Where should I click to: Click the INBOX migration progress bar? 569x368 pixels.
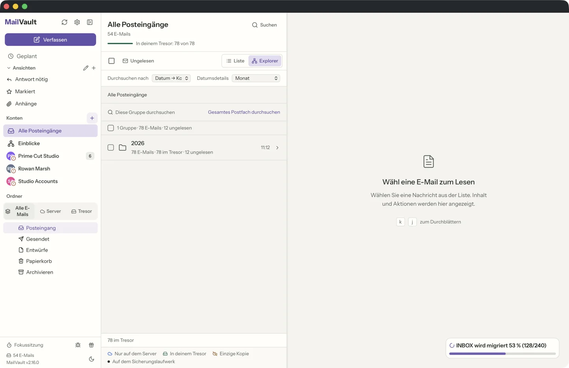pos(502,354)
